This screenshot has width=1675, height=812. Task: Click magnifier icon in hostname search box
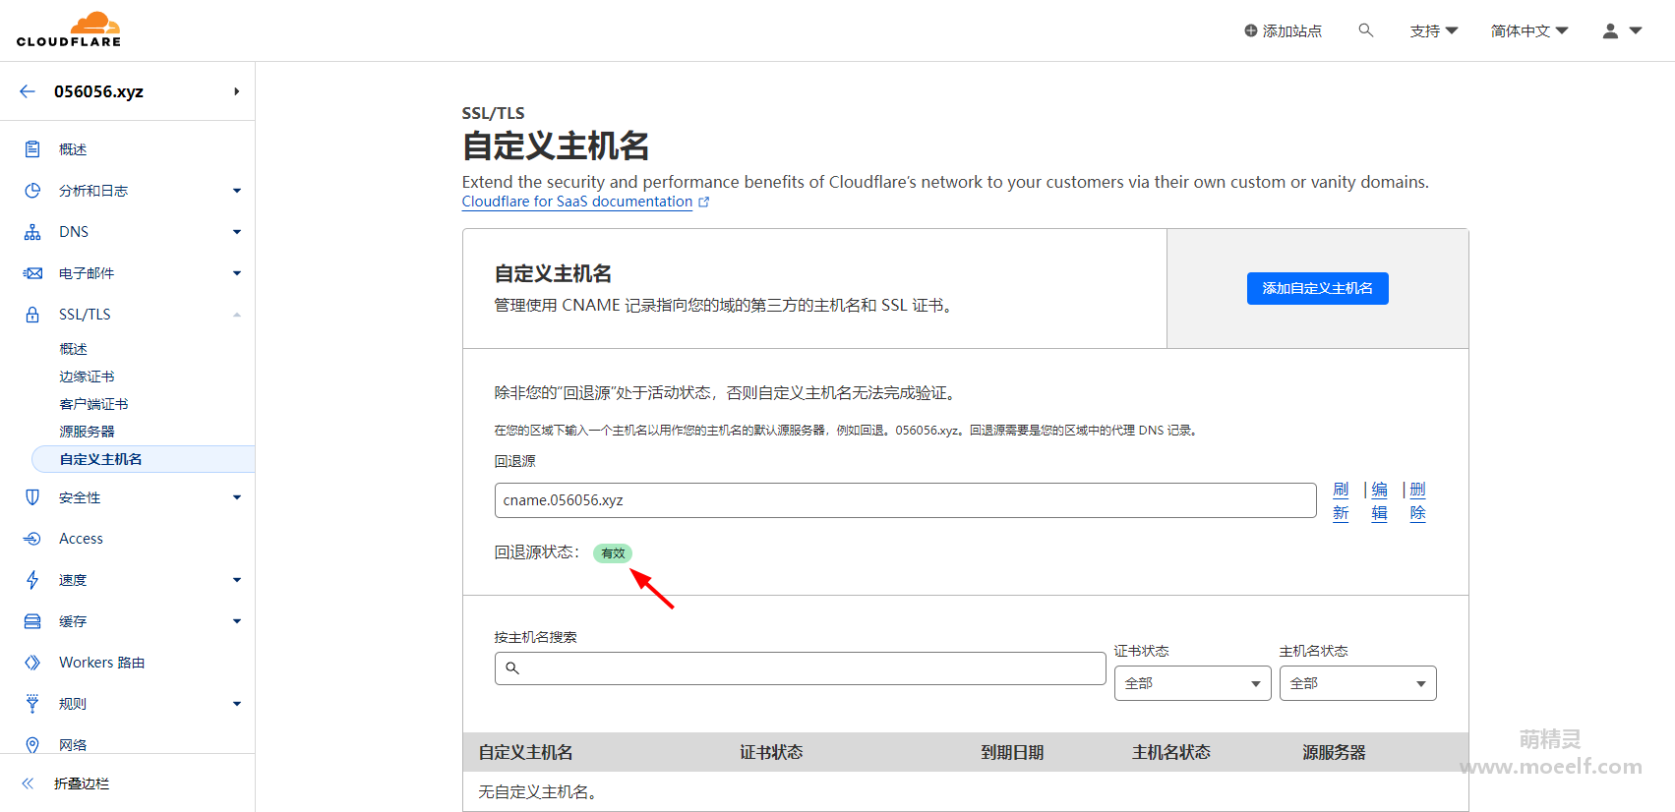[511, 668]
